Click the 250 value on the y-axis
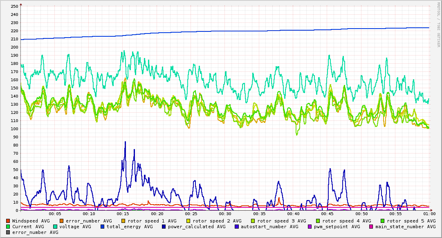 coord(14,7)
